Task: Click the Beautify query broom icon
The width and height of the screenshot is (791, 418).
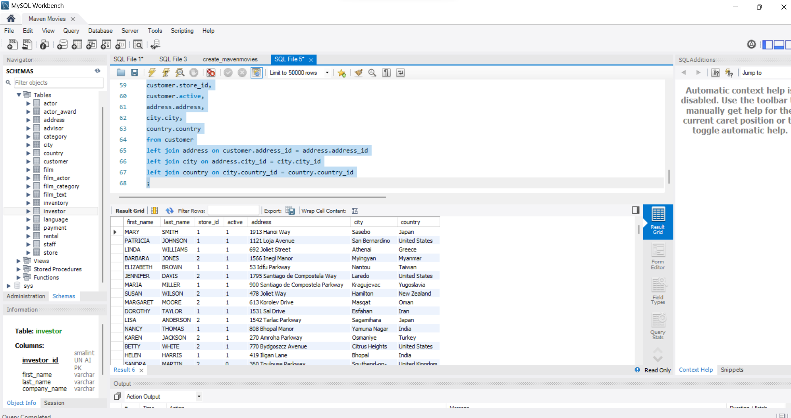Action: (358, 73)
